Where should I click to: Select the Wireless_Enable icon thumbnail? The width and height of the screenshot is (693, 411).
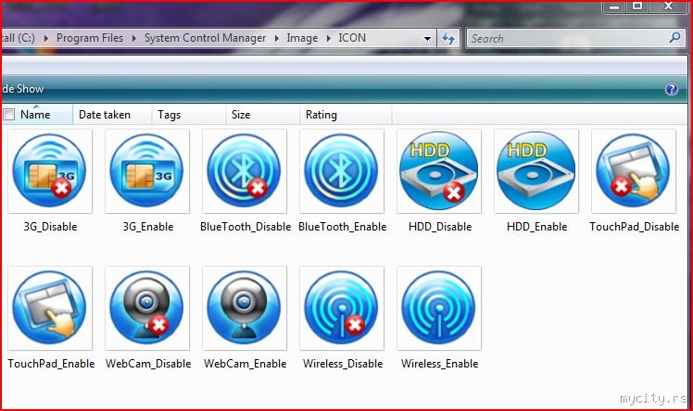tap(439, 308)
